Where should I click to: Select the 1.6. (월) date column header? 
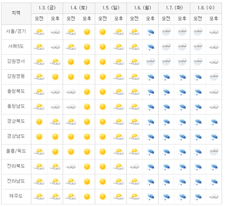pyautogui.click(x=142, y=8)
